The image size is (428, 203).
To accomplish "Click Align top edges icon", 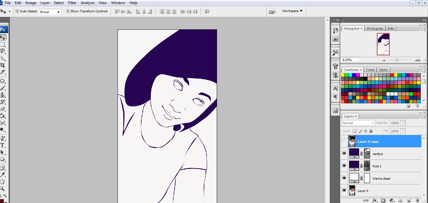I will tap(117, 11).
